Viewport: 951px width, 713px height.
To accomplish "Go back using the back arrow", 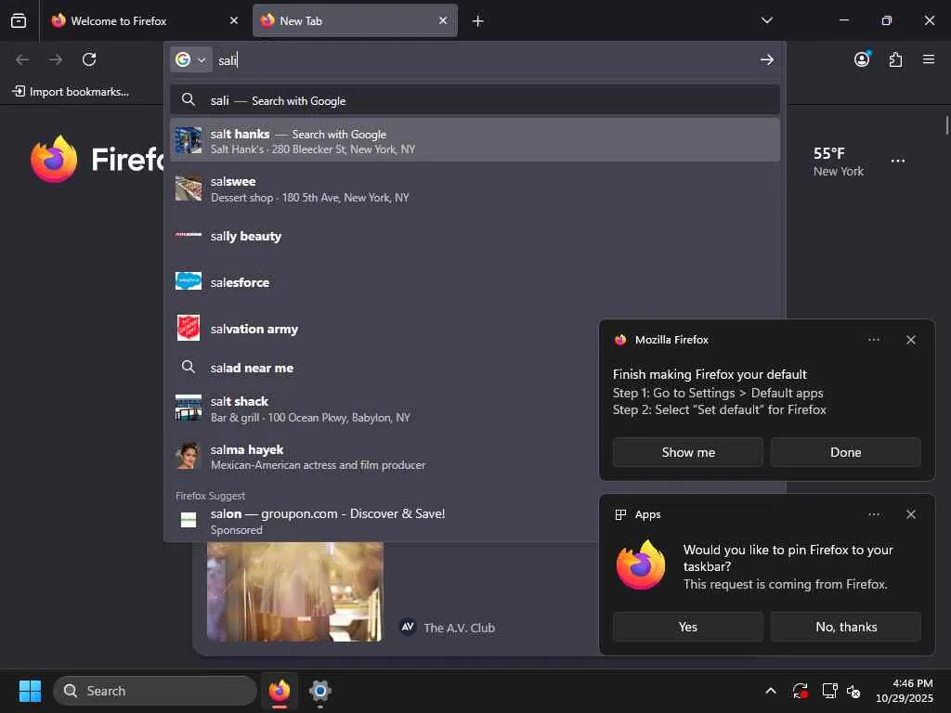I will tap(22, 59).
